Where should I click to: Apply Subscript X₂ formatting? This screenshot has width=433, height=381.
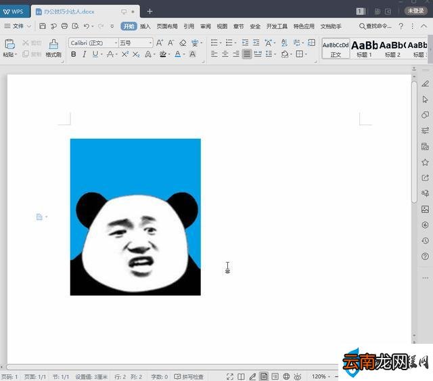click(135, 54)
